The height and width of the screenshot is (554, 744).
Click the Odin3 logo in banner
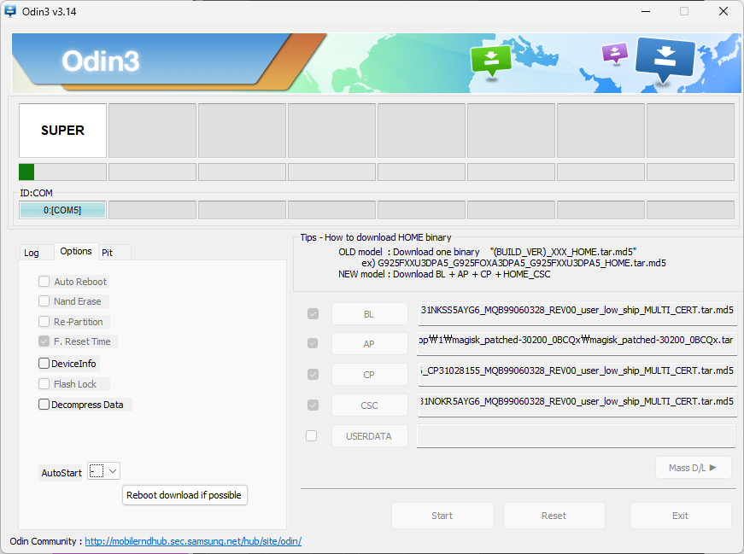(101, 61)
